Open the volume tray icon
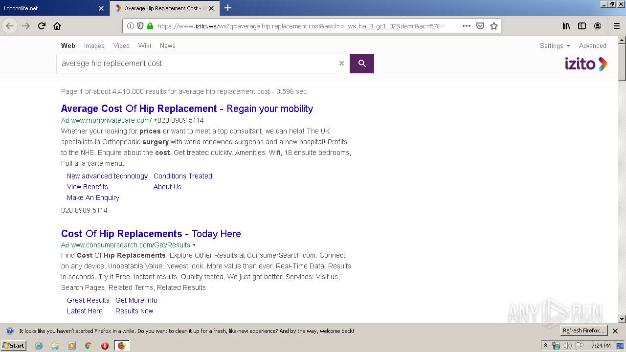The height and width of the screenshot is (352, 626). click(567, 346)
